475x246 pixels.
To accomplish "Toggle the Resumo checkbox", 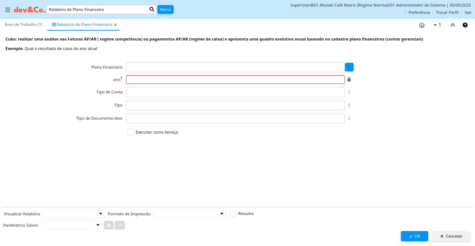I will [x=233, y=214].
